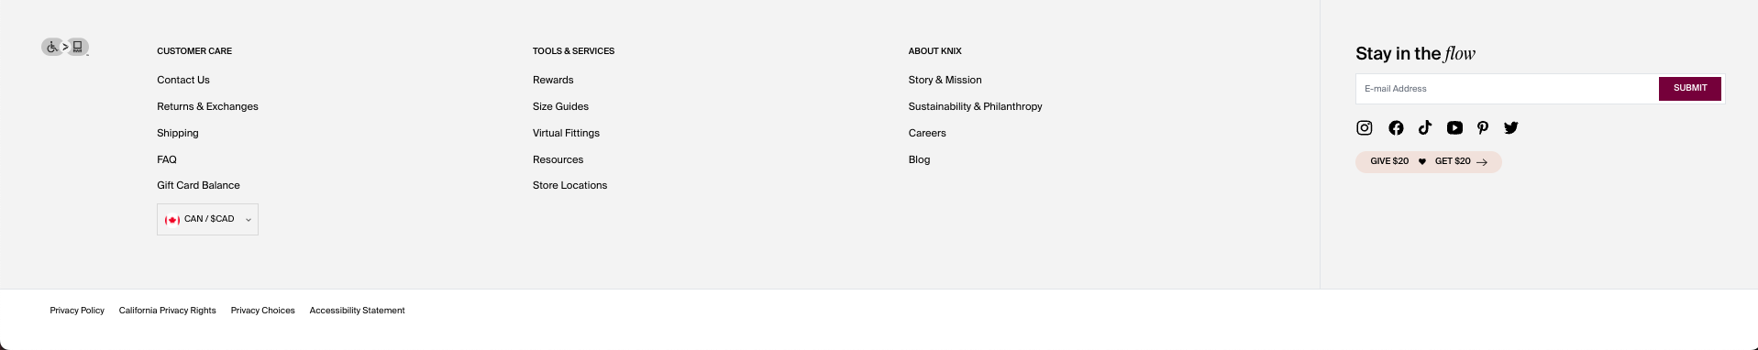The image size is (1758, 350).
Task: Open the Twitter bird icon
Action: (1511, 128)
